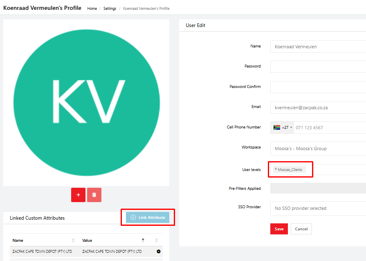
Task: Open the +27 country code flag dropdown
Action: 282,128
